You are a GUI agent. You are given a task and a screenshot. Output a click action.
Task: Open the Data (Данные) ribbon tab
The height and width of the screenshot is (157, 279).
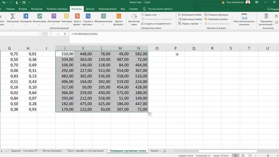click(x=90, y=9)
